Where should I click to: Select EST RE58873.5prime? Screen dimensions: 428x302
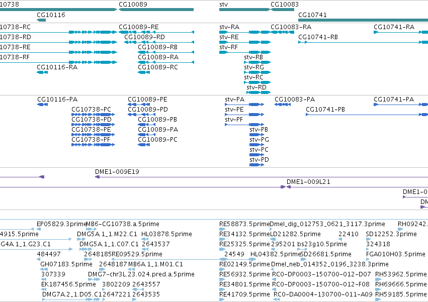(x=222, y=229)
